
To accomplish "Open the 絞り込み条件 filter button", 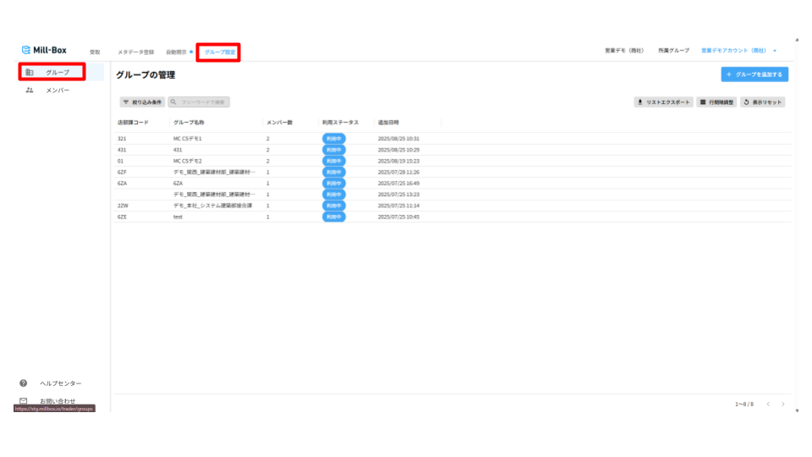I will coord(142,102).
